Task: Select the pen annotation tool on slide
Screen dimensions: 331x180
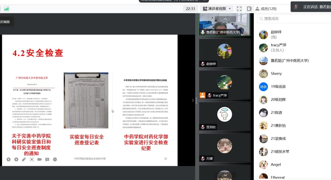Action: pyautogui.click(x=24, y=159)
